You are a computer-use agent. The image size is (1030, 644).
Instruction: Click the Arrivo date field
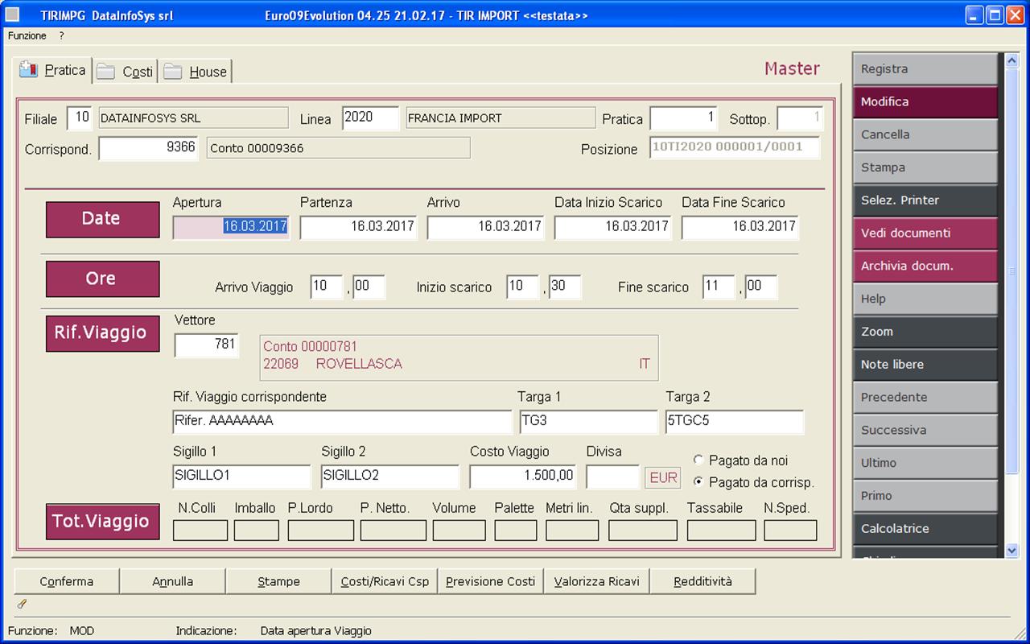tap(485, 227)
